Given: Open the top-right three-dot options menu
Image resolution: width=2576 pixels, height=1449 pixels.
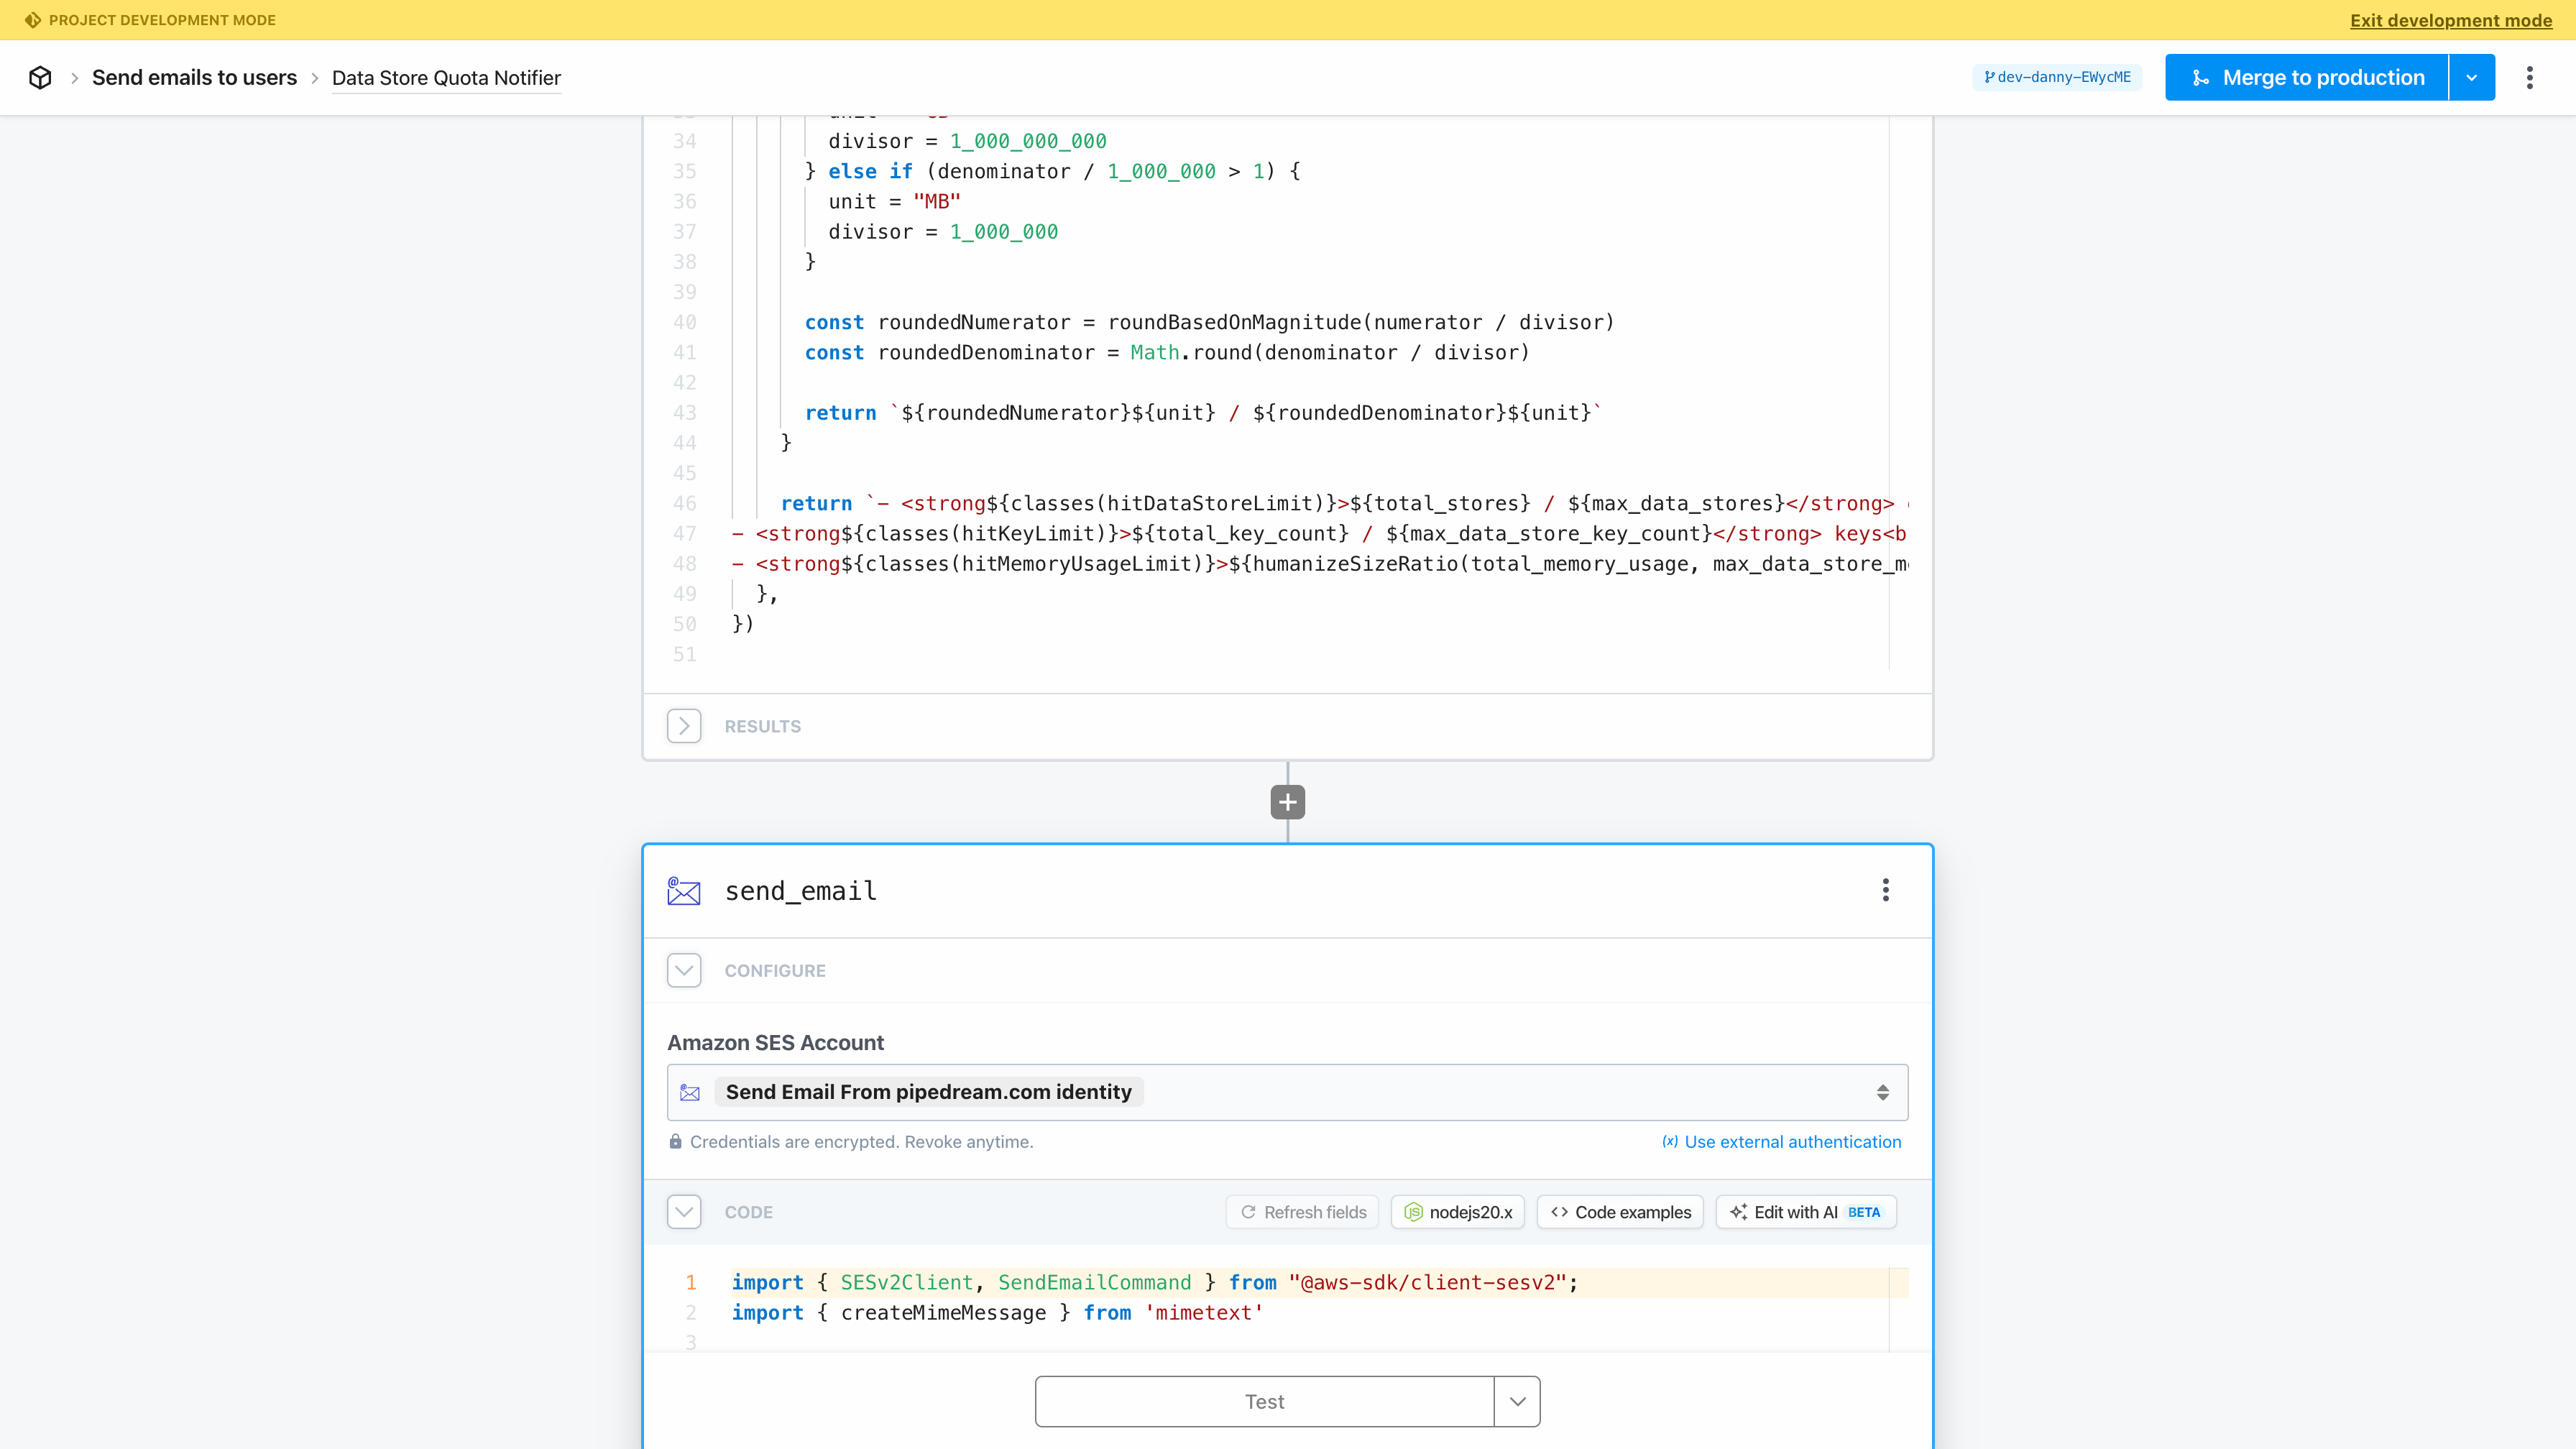Looking at the screenshot, I should coord(2529,77).
